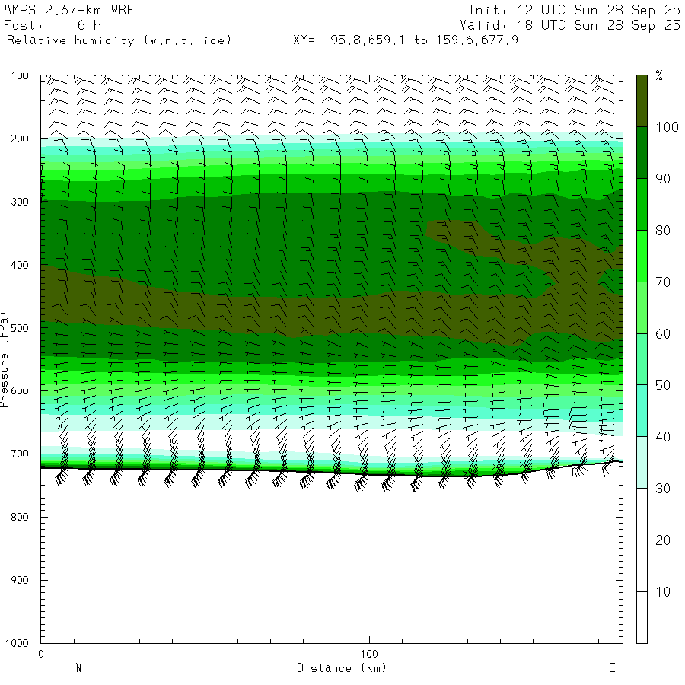Click the 'AMPS 2.67-km WRF' title text
The height and width of the screenshot is (685, 685).
coord(68,10)
